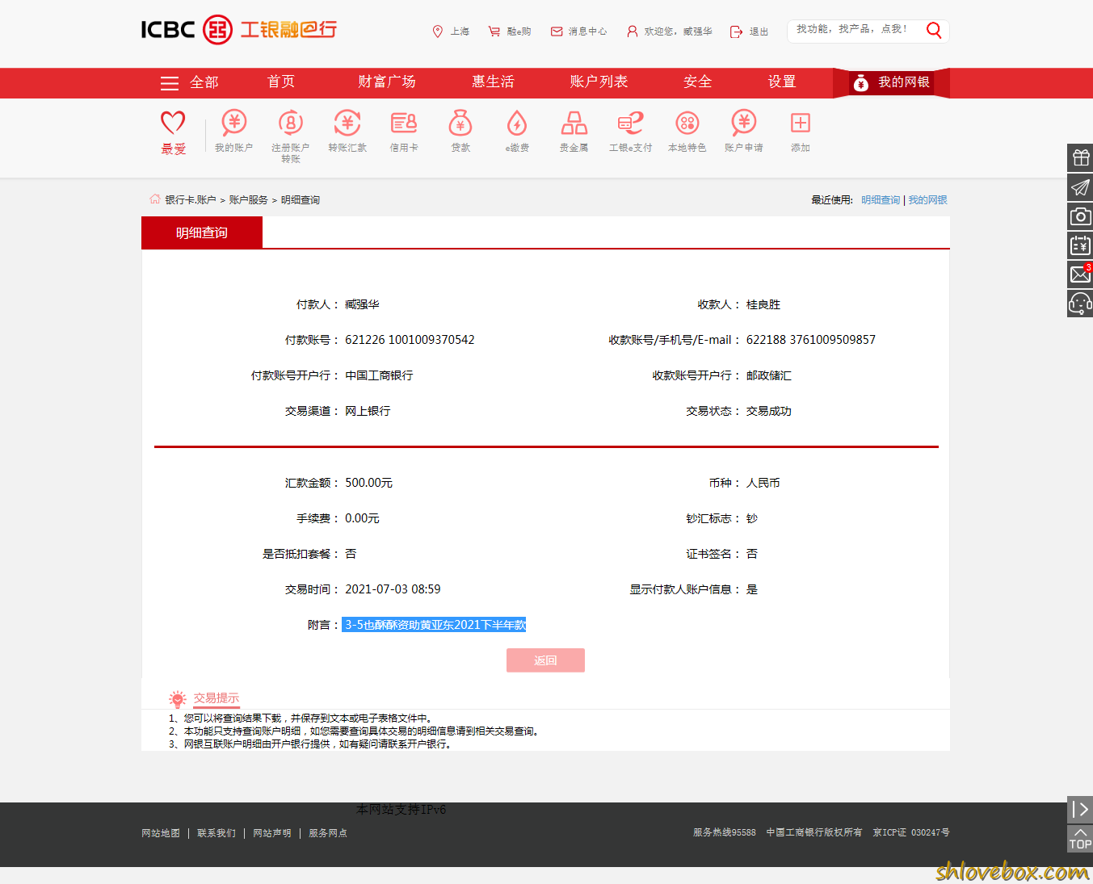Click 账户服务 breadcrumb
The image size is (1093, 884).
click(248, 200)
